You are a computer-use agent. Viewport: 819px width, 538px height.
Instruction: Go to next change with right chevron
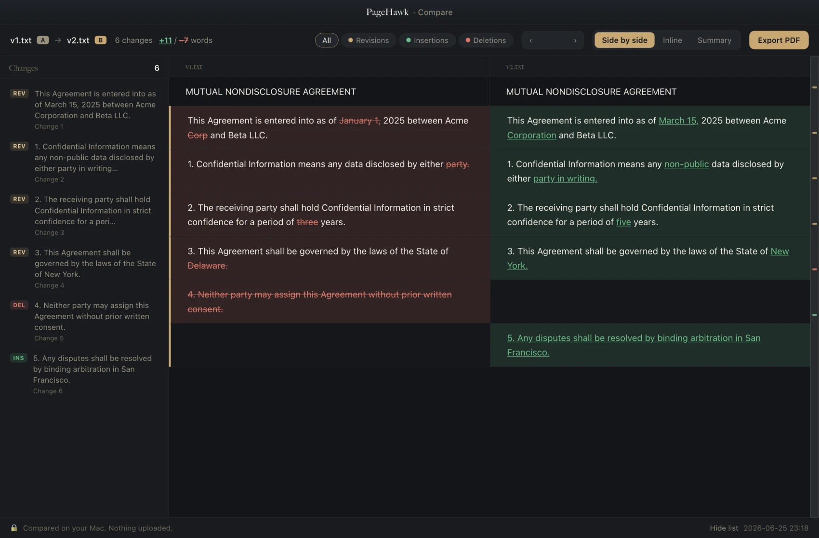tap(575, 40)
